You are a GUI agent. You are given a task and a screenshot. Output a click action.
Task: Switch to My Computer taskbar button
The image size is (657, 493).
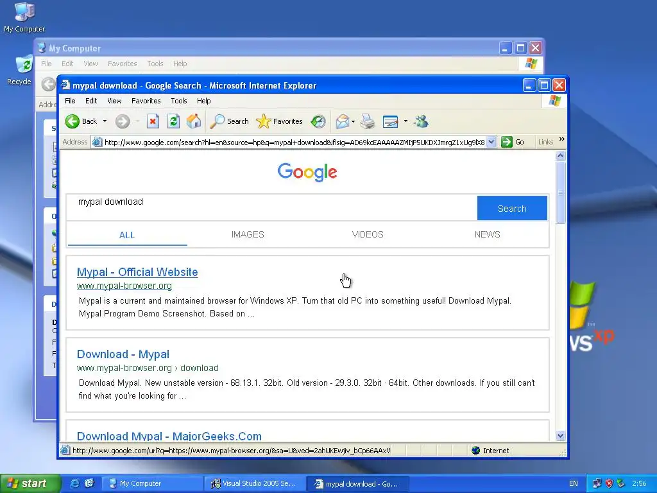153,484
